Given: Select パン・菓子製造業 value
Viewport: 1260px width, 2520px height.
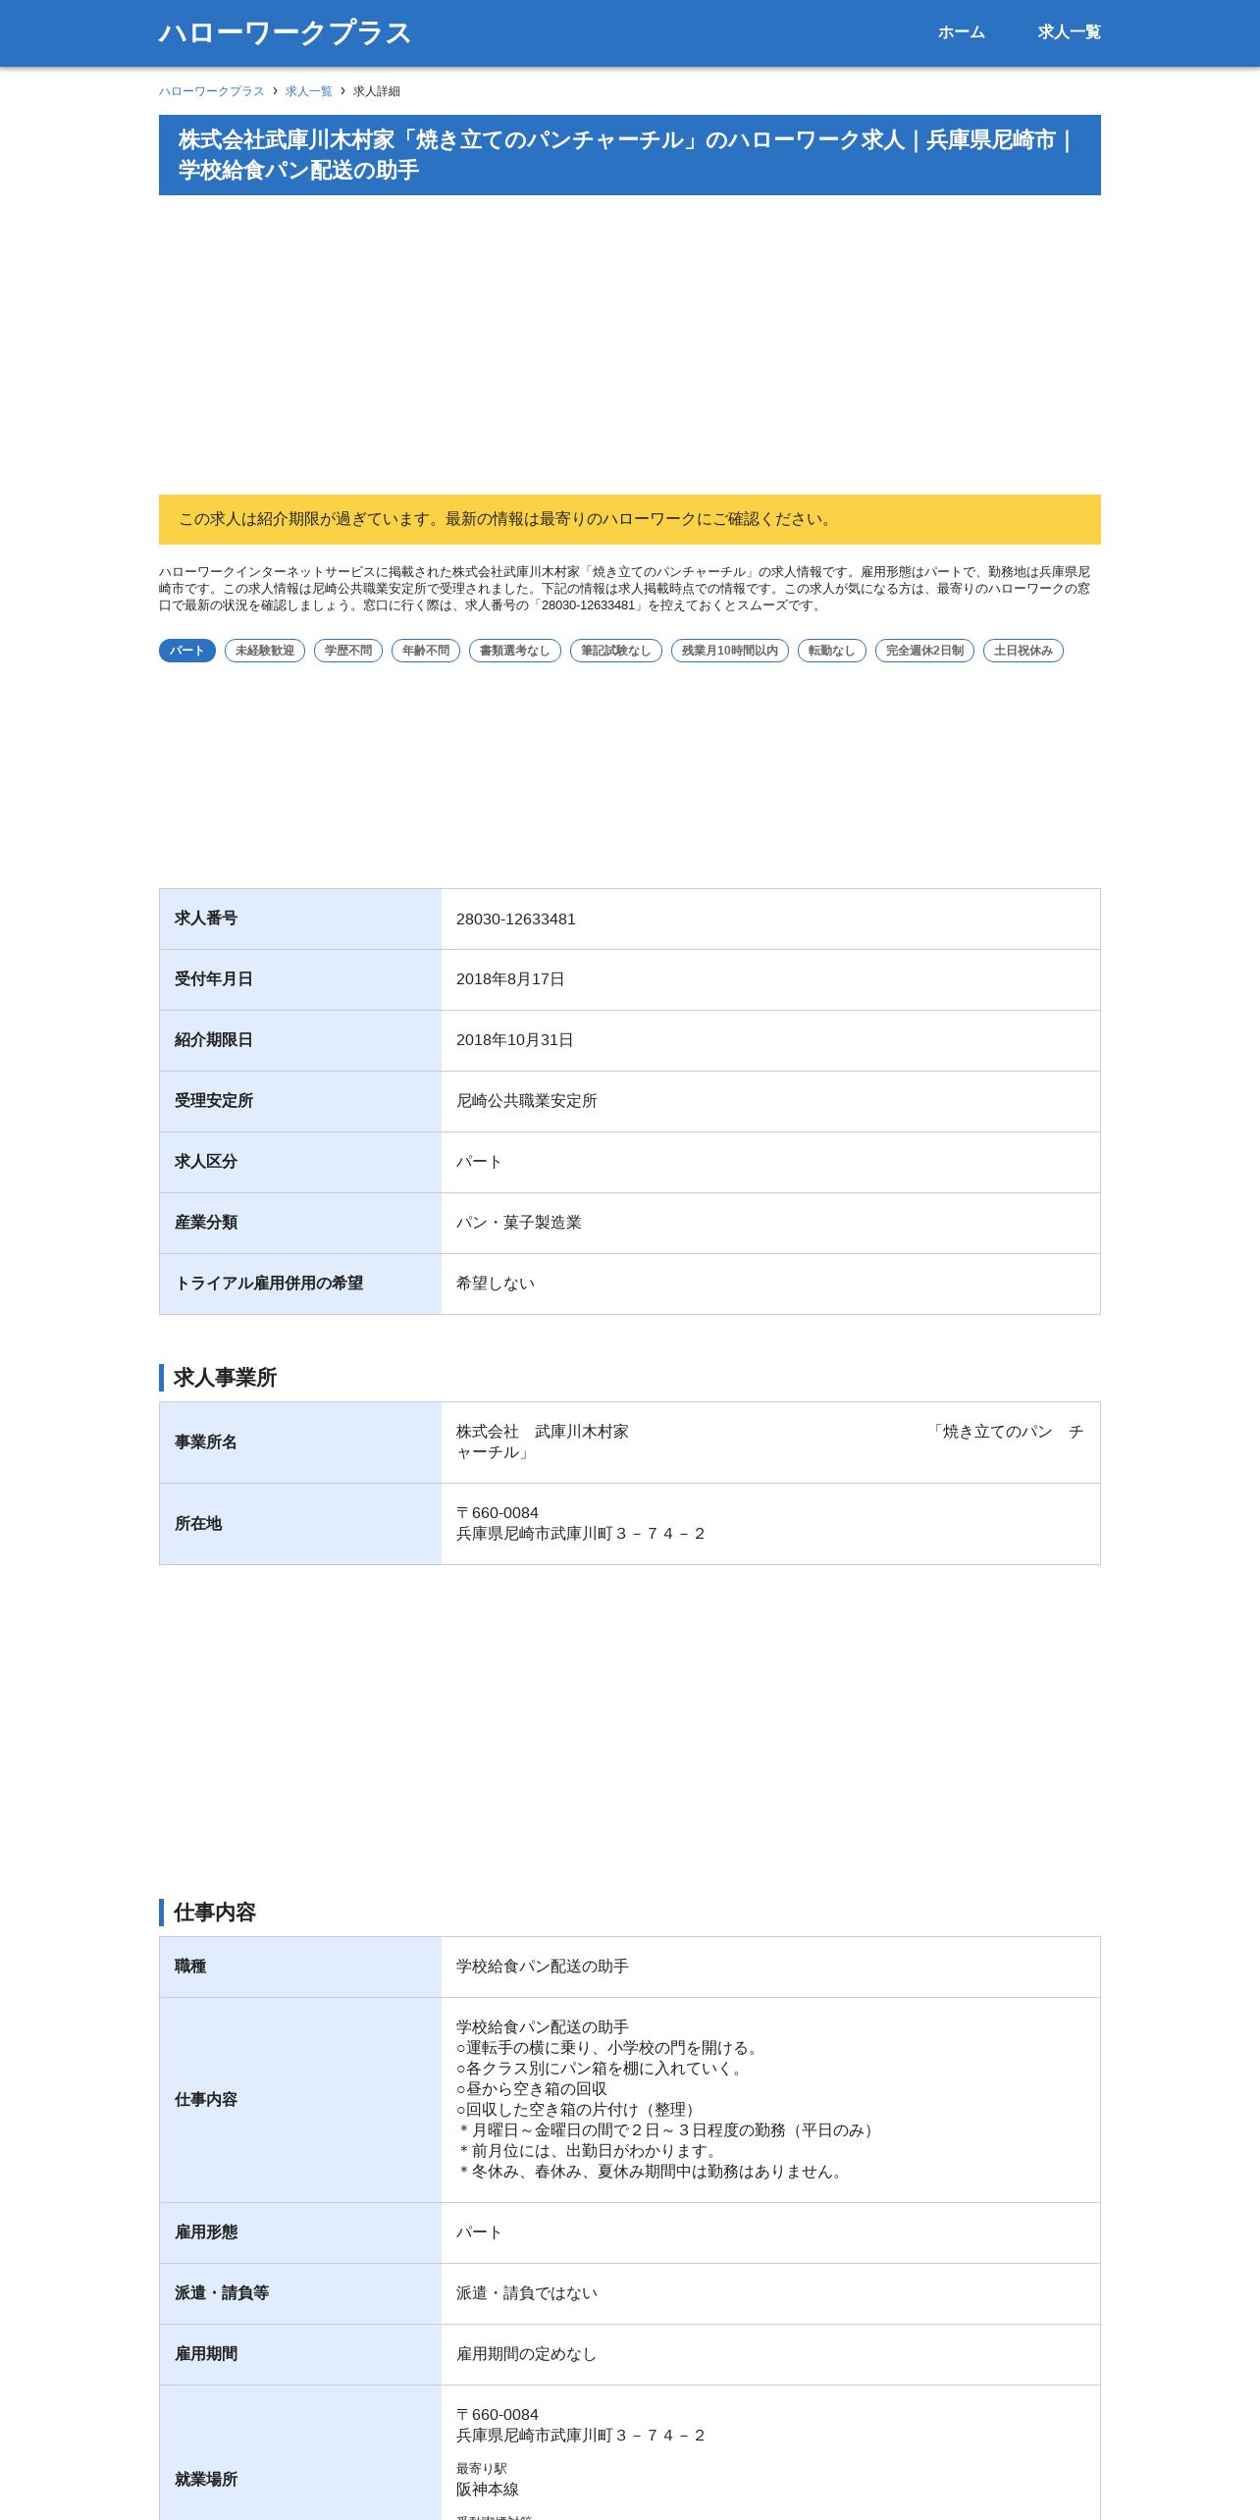Looking at the screenshot, I should coord(519,1223).
